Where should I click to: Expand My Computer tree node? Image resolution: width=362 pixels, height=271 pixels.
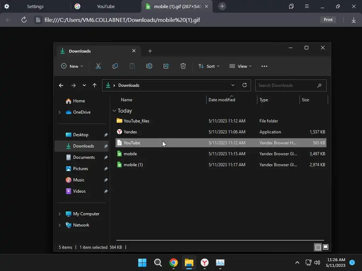pos(59,214)
